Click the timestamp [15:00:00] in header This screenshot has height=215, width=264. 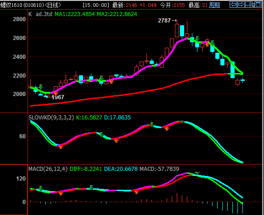[x=96, y=5]
